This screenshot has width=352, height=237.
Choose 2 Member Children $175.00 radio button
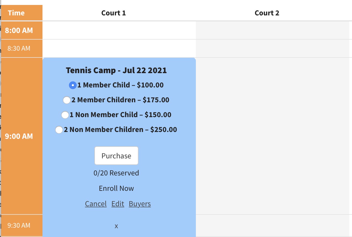click(67, 100)
